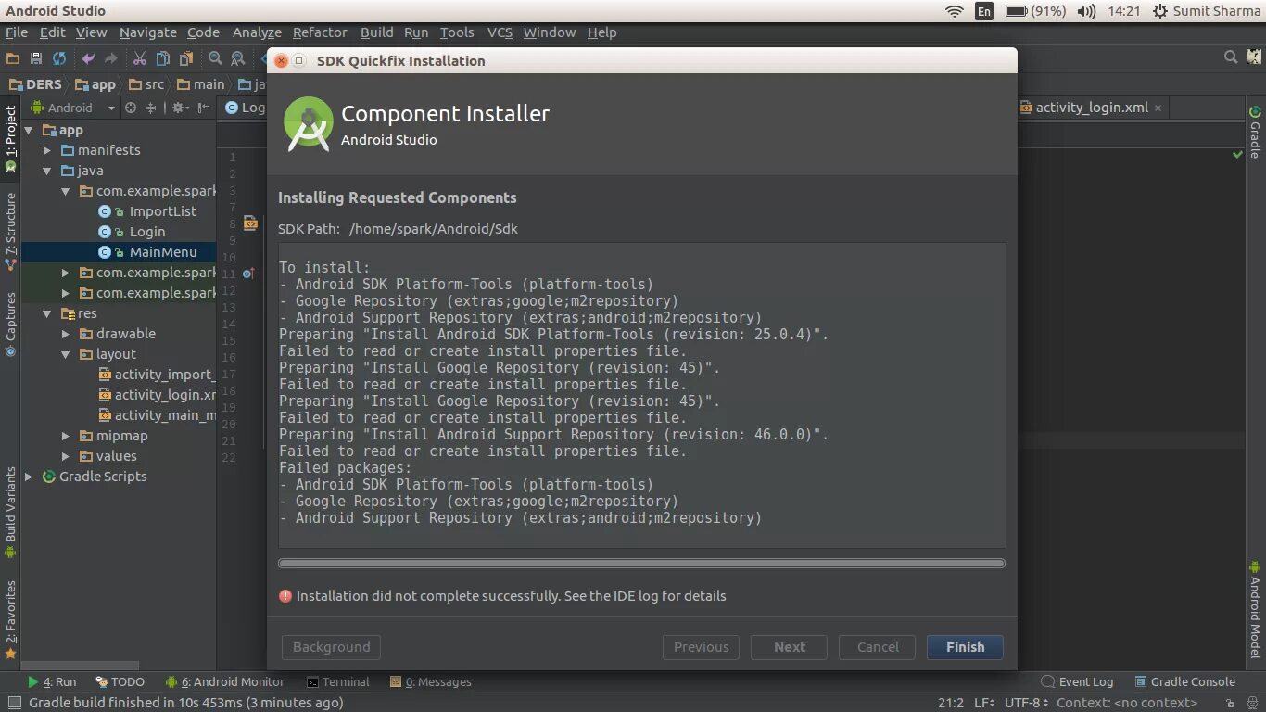
Task: Toggle the Build Variants side panel
Action: [x=11, y=512]
